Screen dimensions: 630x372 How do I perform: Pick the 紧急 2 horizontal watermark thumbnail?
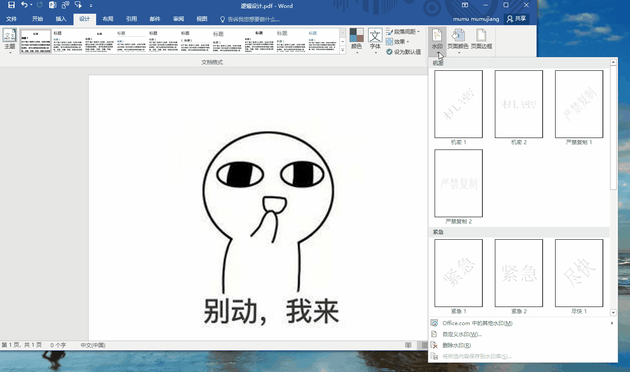click(519, 273)
